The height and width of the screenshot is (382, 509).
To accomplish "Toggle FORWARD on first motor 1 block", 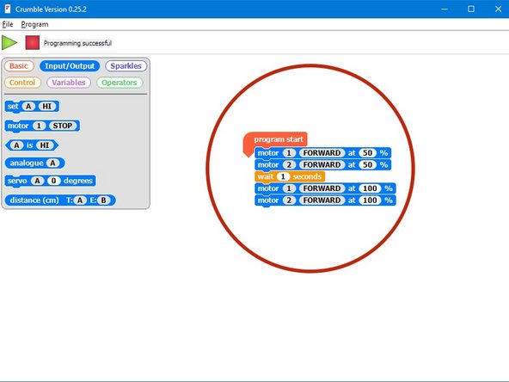I will tap(322, 153).
